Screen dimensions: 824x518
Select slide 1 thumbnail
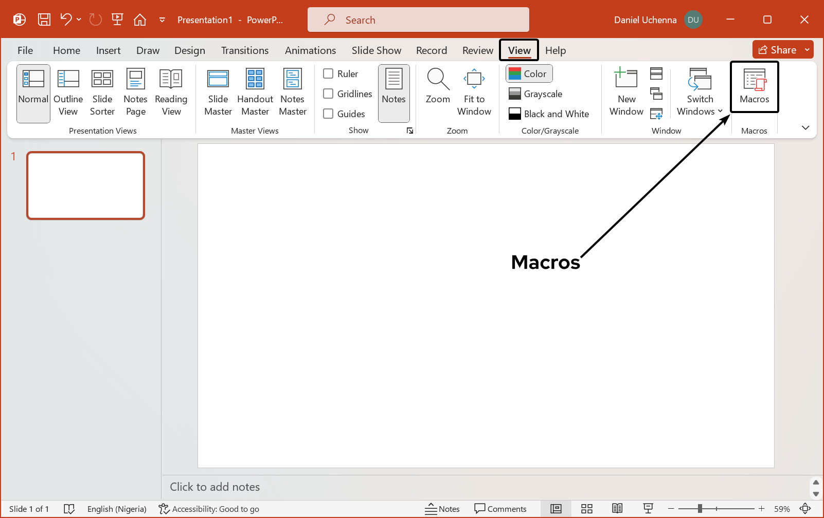click(x=86, y=186)
